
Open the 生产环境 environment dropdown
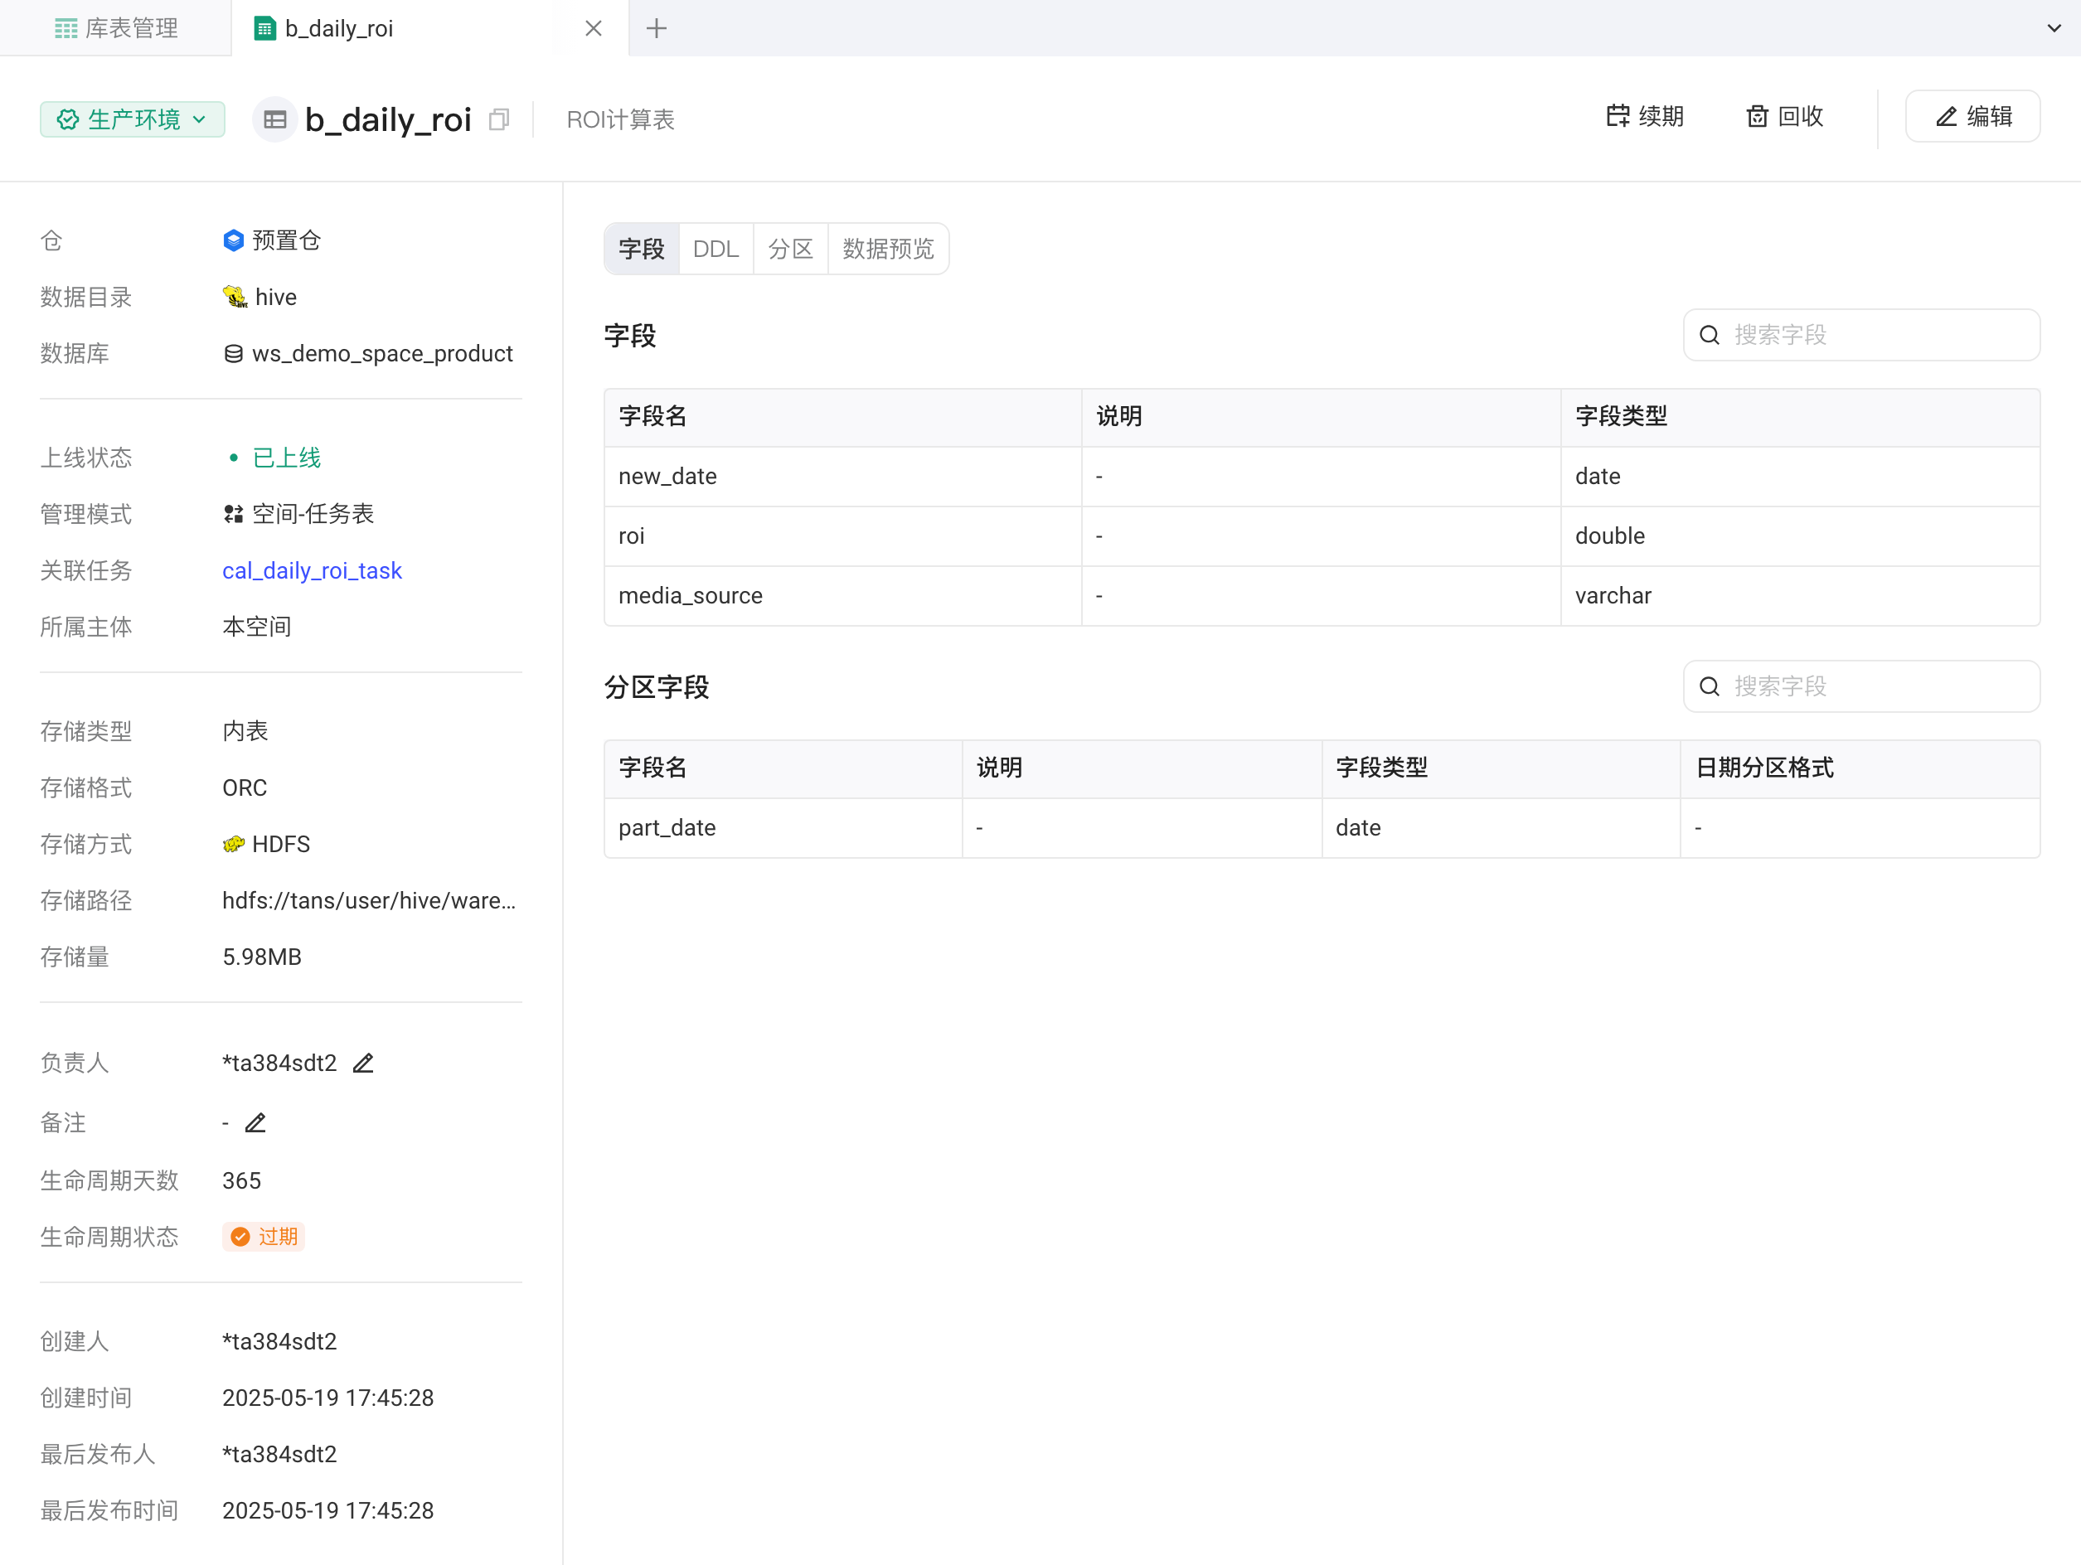pyautogui.click(x=132, y=119)
